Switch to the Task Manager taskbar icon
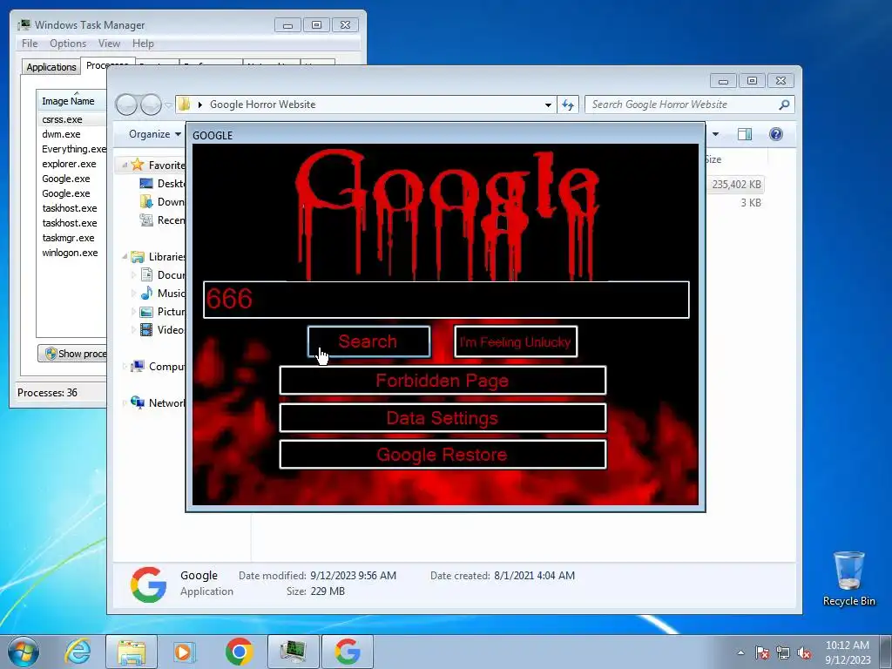 coord(293,652)
